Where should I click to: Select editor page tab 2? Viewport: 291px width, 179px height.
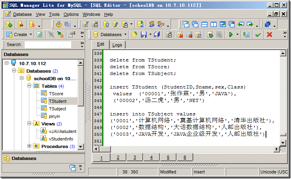pos(118,158)
